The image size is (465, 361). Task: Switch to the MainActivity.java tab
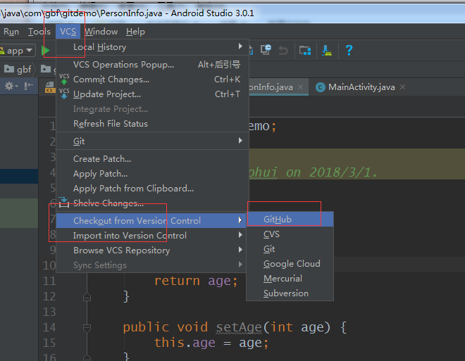coord(361,87)
